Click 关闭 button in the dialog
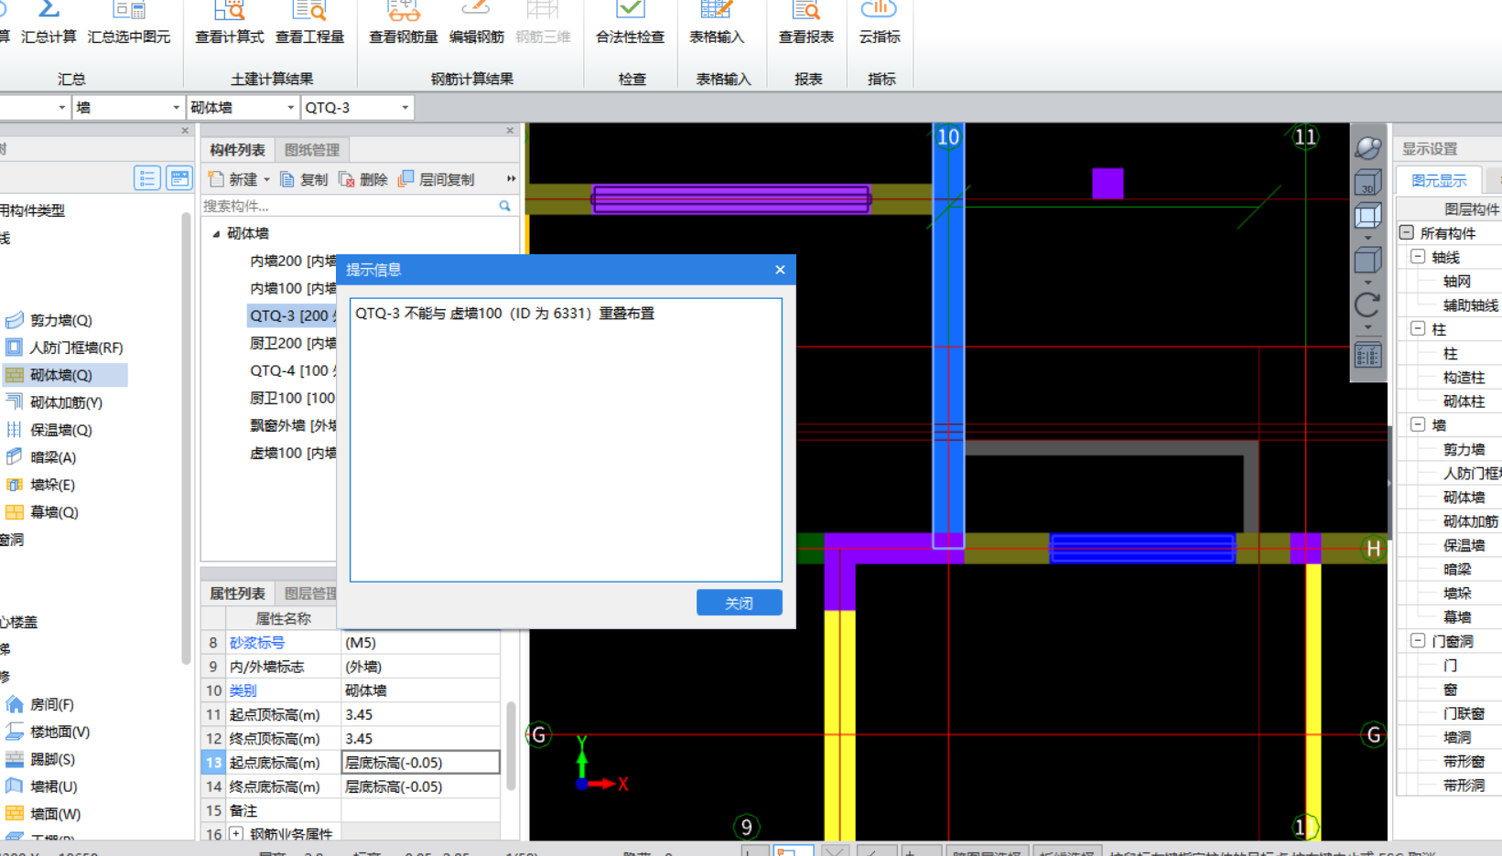 740,603
